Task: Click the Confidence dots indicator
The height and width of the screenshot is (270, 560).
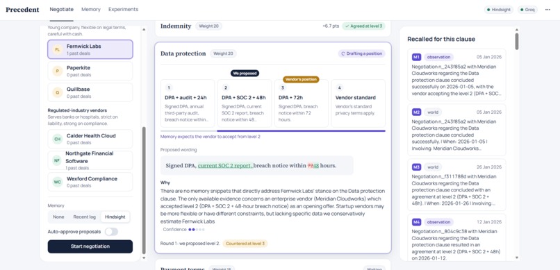Action: (x=197, y=230)
